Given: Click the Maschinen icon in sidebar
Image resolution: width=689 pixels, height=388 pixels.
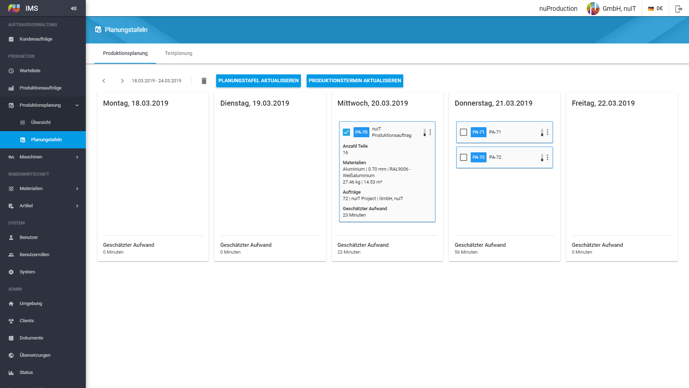Looking at the screenshot, I should click(x=11, y=157).
